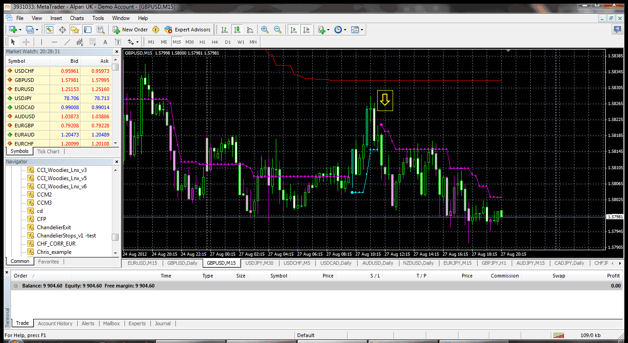Switch to the Favorites tab in Navigator
The height and width of the screenshot is (343, 628).
[48, 262]
